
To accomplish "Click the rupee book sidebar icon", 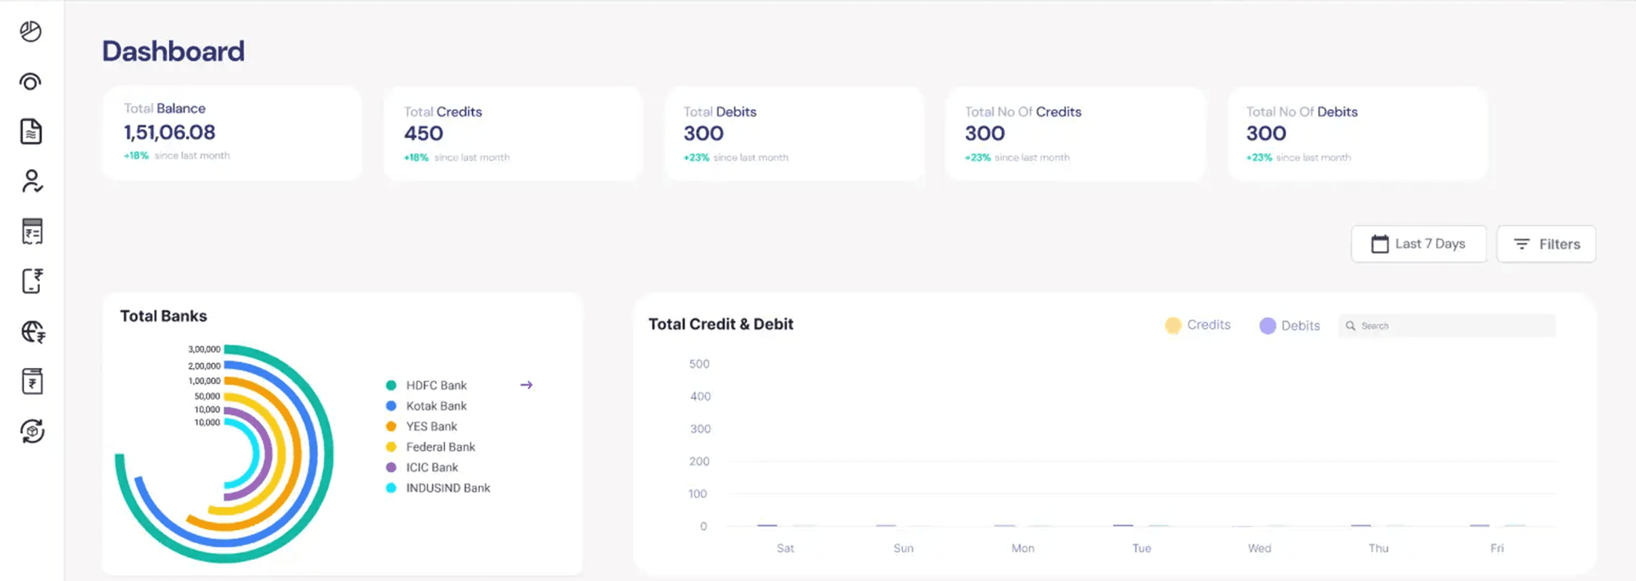I will coord(32,381).
